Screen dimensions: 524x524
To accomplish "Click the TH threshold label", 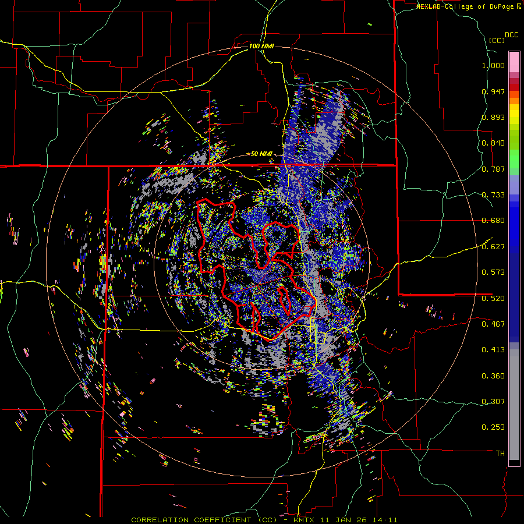I will [x=500, y=454].
